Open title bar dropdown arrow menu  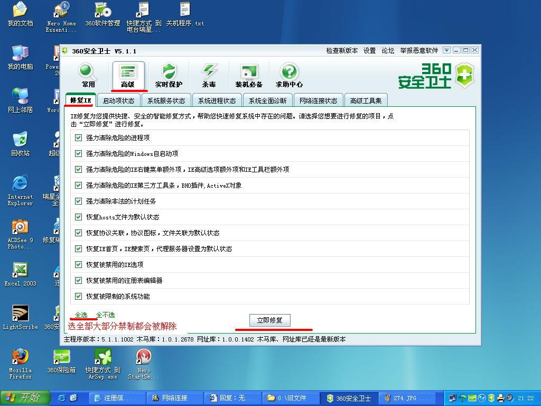(x=446, y=50)
